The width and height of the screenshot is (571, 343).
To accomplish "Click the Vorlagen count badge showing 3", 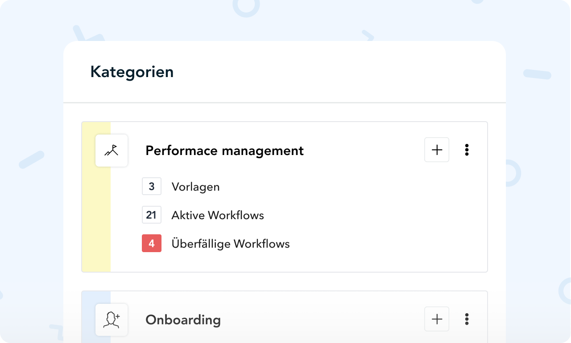I will 152,187.
